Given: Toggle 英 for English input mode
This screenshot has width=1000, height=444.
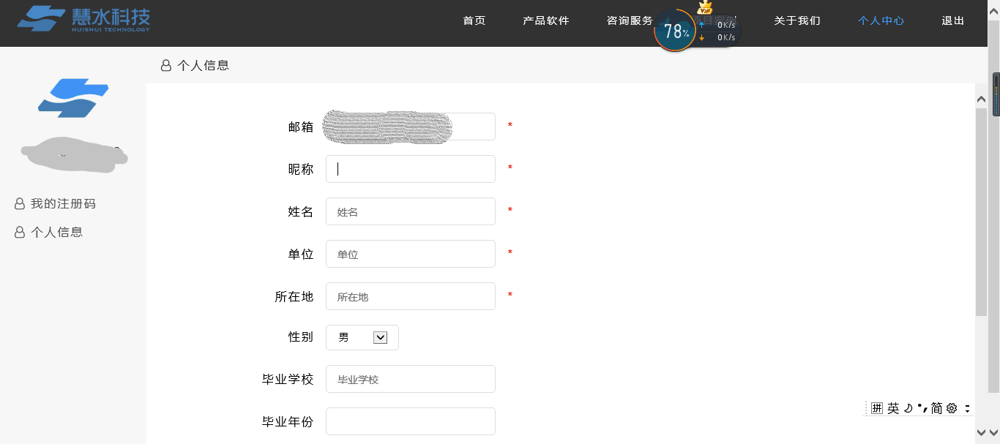Looking at the screenshot, I should pos(893,407).
